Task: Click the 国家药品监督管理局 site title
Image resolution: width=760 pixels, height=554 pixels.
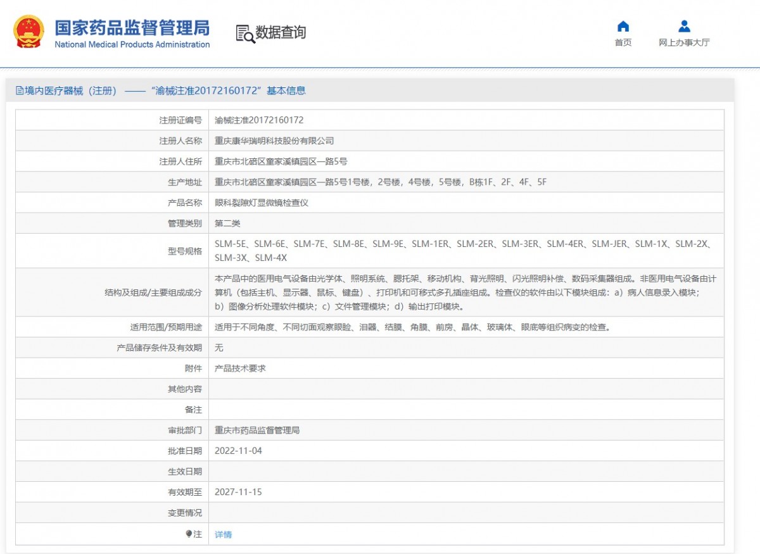Action: coord(132,27)
